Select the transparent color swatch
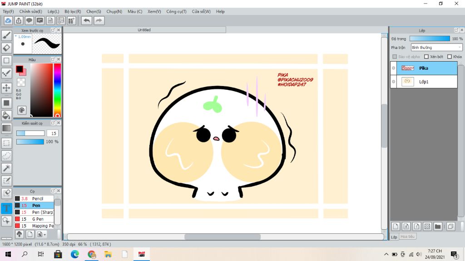The width and height of the screenshot is (465, 261). (x=21, y=82)
